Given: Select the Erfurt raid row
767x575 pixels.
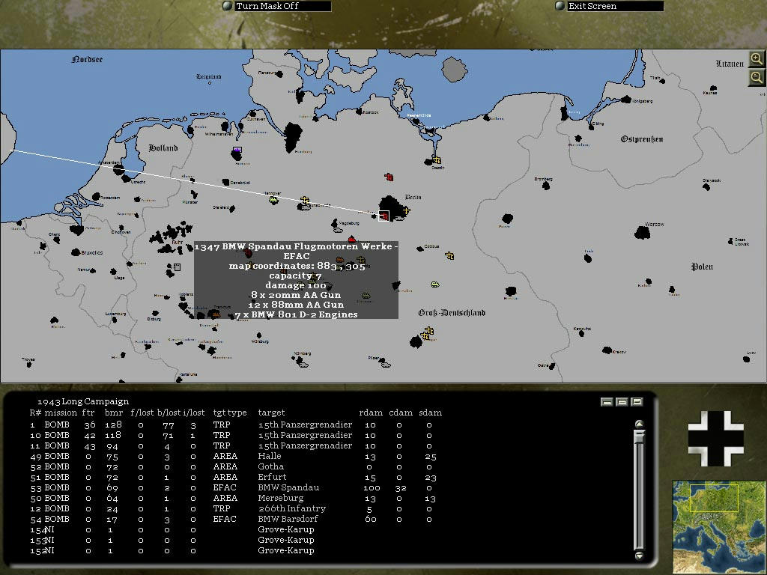Looking at the screenshot, I should (234, 477).
